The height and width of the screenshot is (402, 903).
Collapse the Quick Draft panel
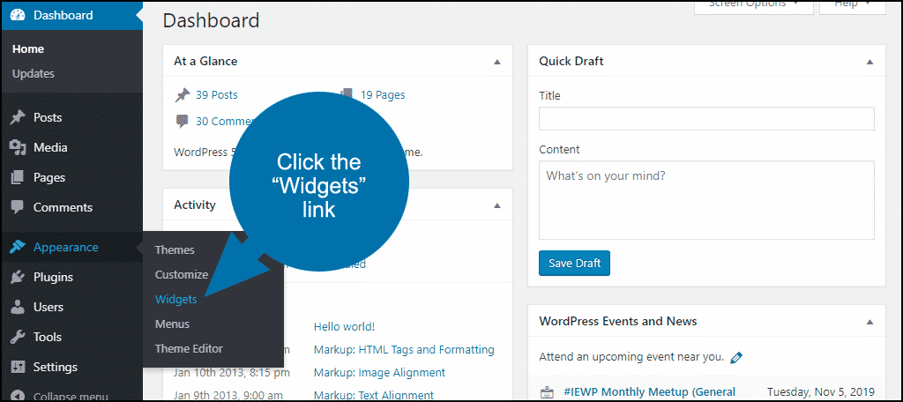pyautogui.click(x=869, y=62)
